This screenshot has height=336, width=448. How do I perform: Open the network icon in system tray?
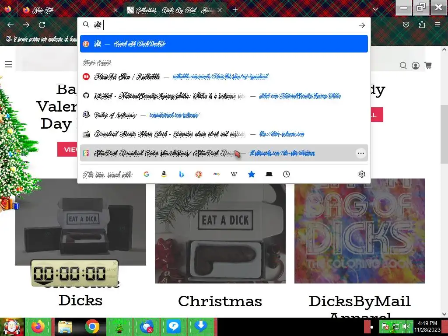click(395, 326)
